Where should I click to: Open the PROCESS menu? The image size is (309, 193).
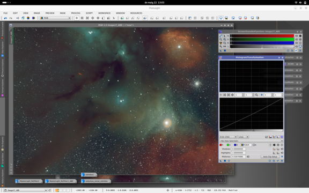76,13
